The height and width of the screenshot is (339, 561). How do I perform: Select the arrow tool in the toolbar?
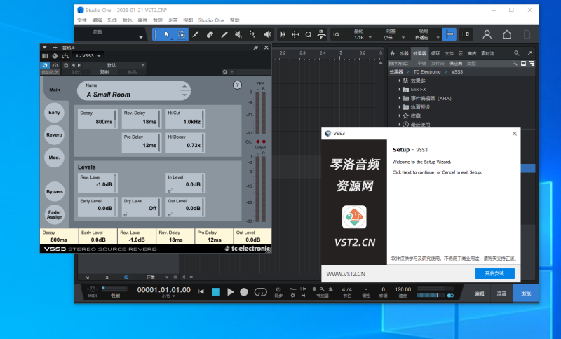tap(167, 34)
